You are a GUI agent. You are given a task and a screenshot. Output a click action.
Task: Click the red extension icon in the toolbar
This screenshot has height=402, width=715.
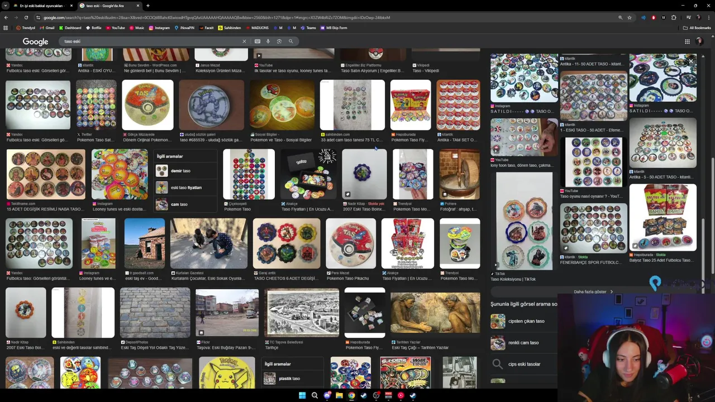654,17
